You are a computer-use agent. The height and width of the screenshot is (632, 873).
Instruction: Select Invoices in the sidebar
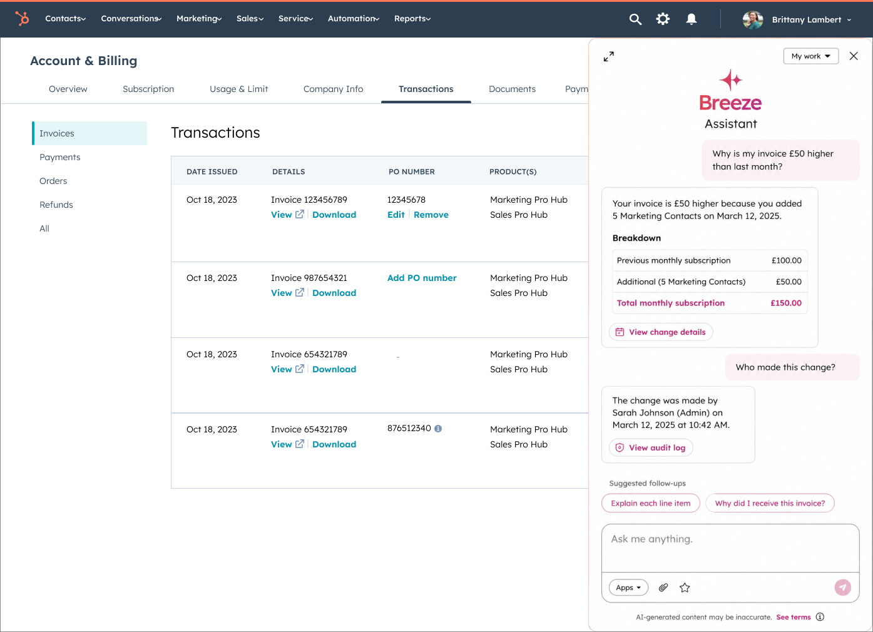click(x=89, y=133)
